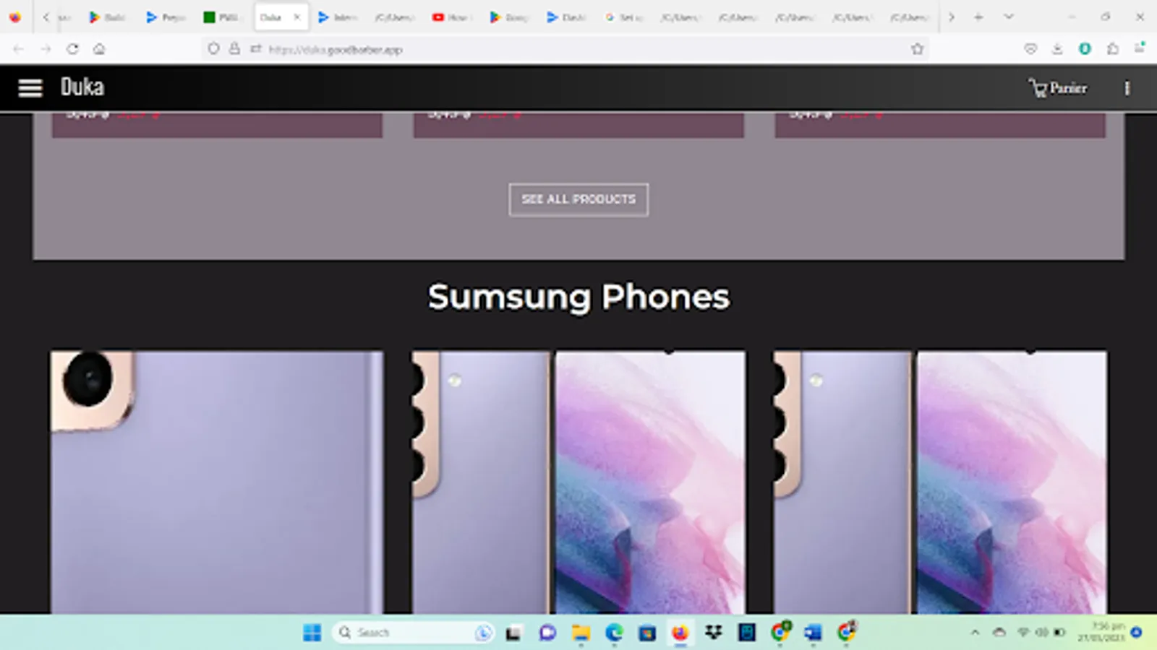The width and height of the screenshot is (1157, 650).
Task: Click the Duka site title
Action: (x=82, y=87)
